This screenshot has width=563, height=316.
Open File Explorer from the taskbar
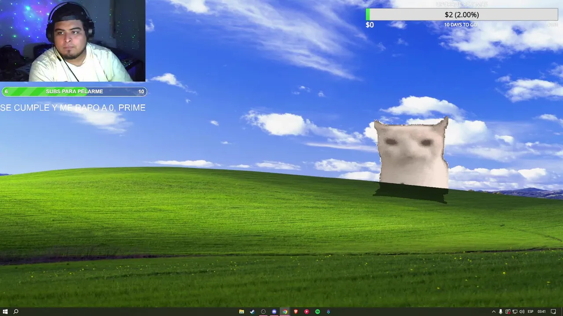pyautogui.click(x=241, y=312)
